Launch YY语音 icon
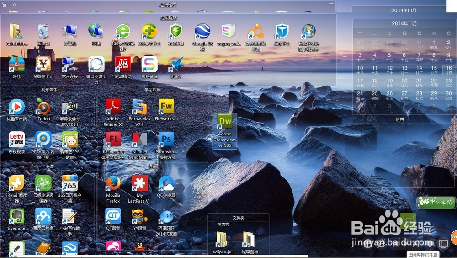This screenshot has width=457, height=258. tap(139, 216)
